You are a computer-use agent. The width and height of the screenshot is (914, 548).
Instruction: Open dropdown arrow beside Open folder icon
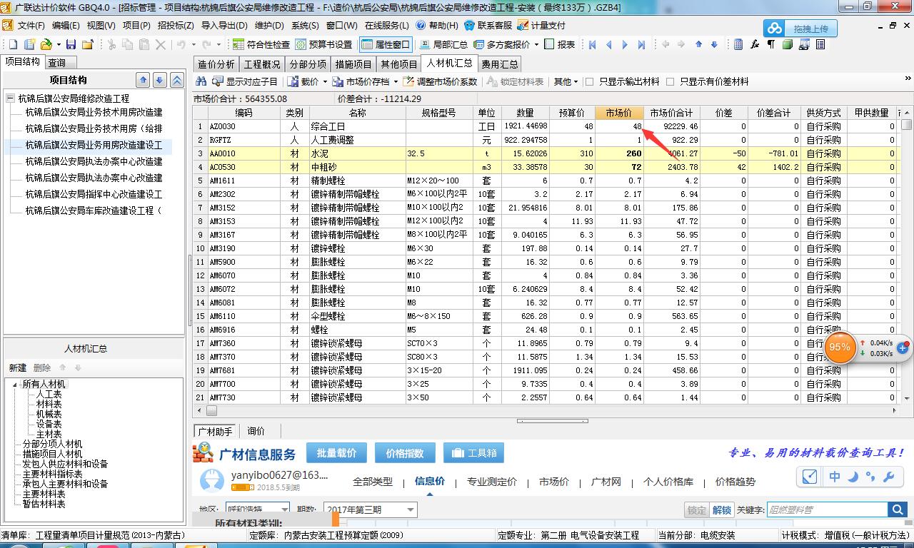pos(58,44)
